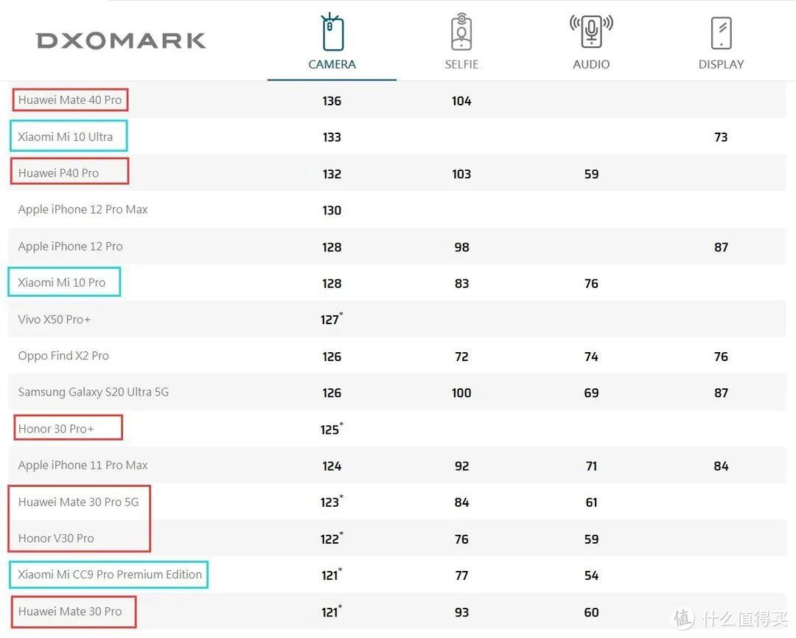Open Huawei Mate 40 Pro entry

click(70, 100)
